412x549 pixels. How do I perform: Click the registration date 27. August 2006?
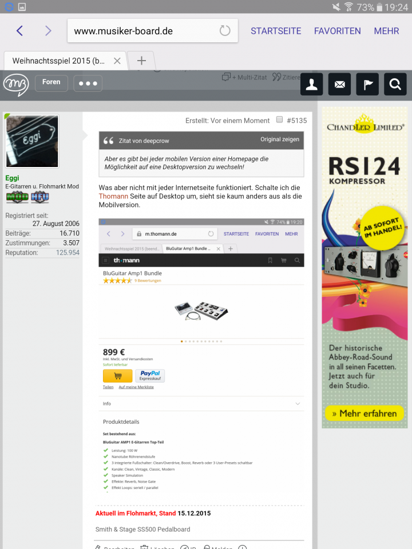(56, 224)
